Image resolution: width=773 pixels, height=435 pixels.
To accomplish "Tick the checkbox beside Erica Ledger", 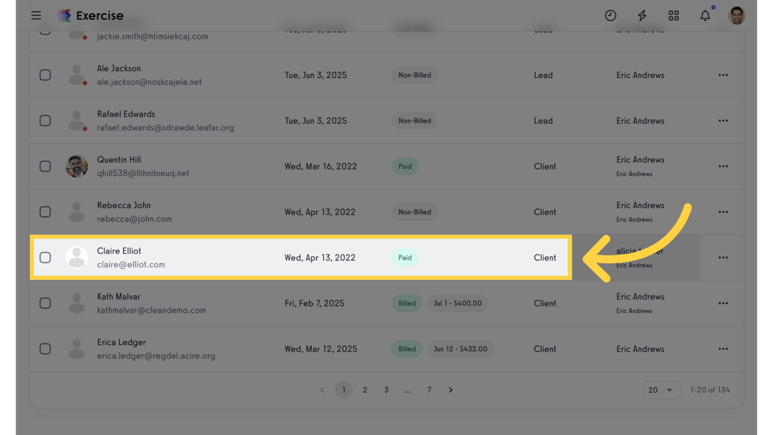I will 45,348.
